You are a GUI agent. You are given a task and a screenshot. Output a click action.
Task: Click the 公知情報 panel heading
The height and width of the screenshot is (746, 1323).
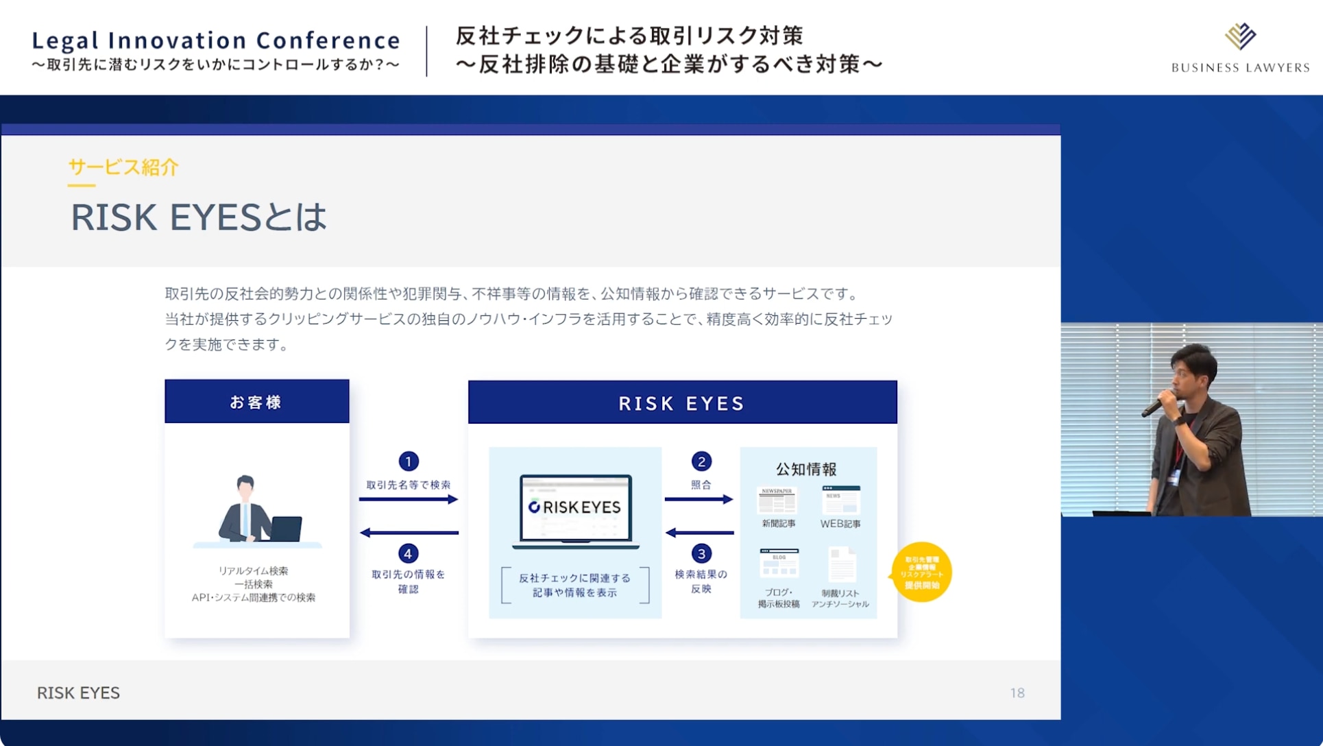tap(806, 470)
